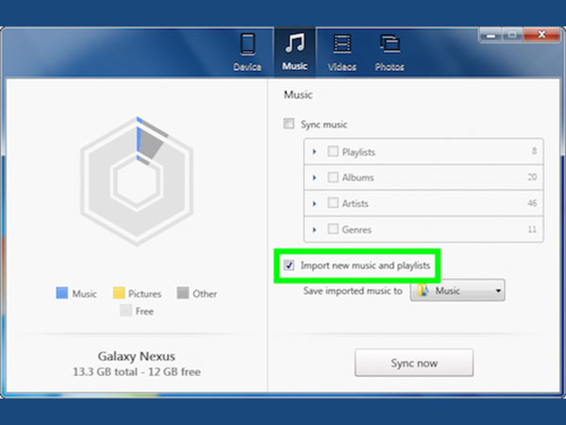Uncheck Import new music and playlists
The height and width of the screenshot is (425, 566).
(x=289, y=266)
